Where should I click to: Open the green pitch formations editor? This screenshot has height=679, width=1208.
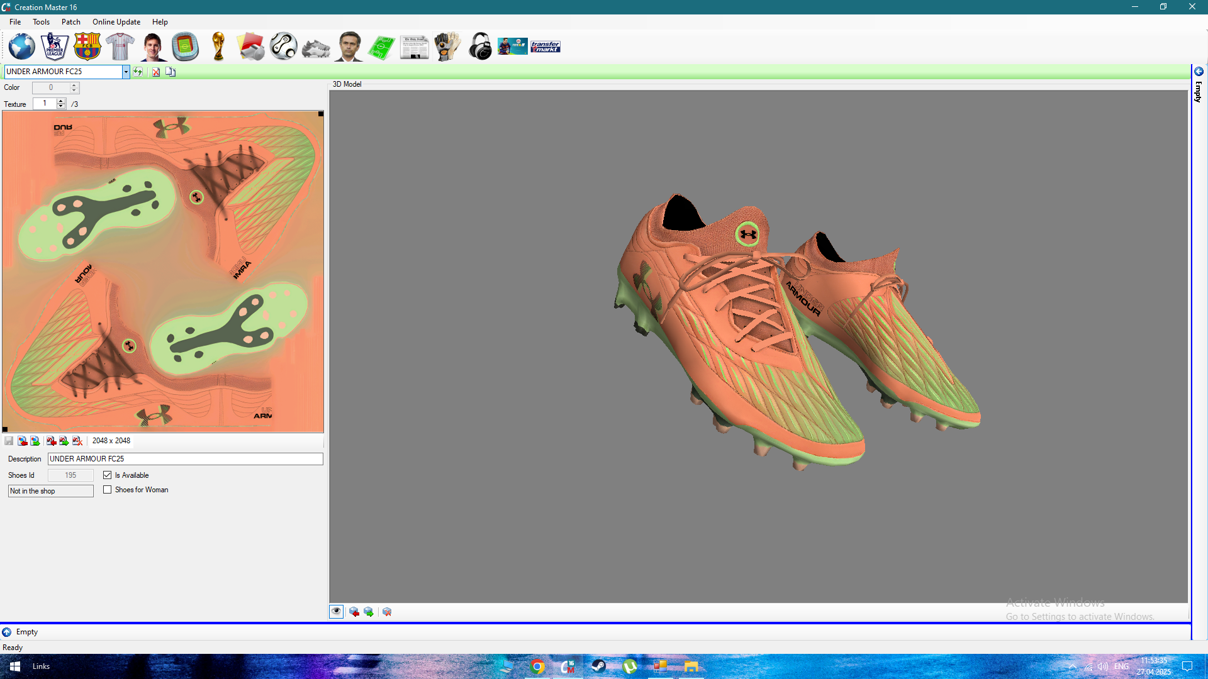[381, 48]
